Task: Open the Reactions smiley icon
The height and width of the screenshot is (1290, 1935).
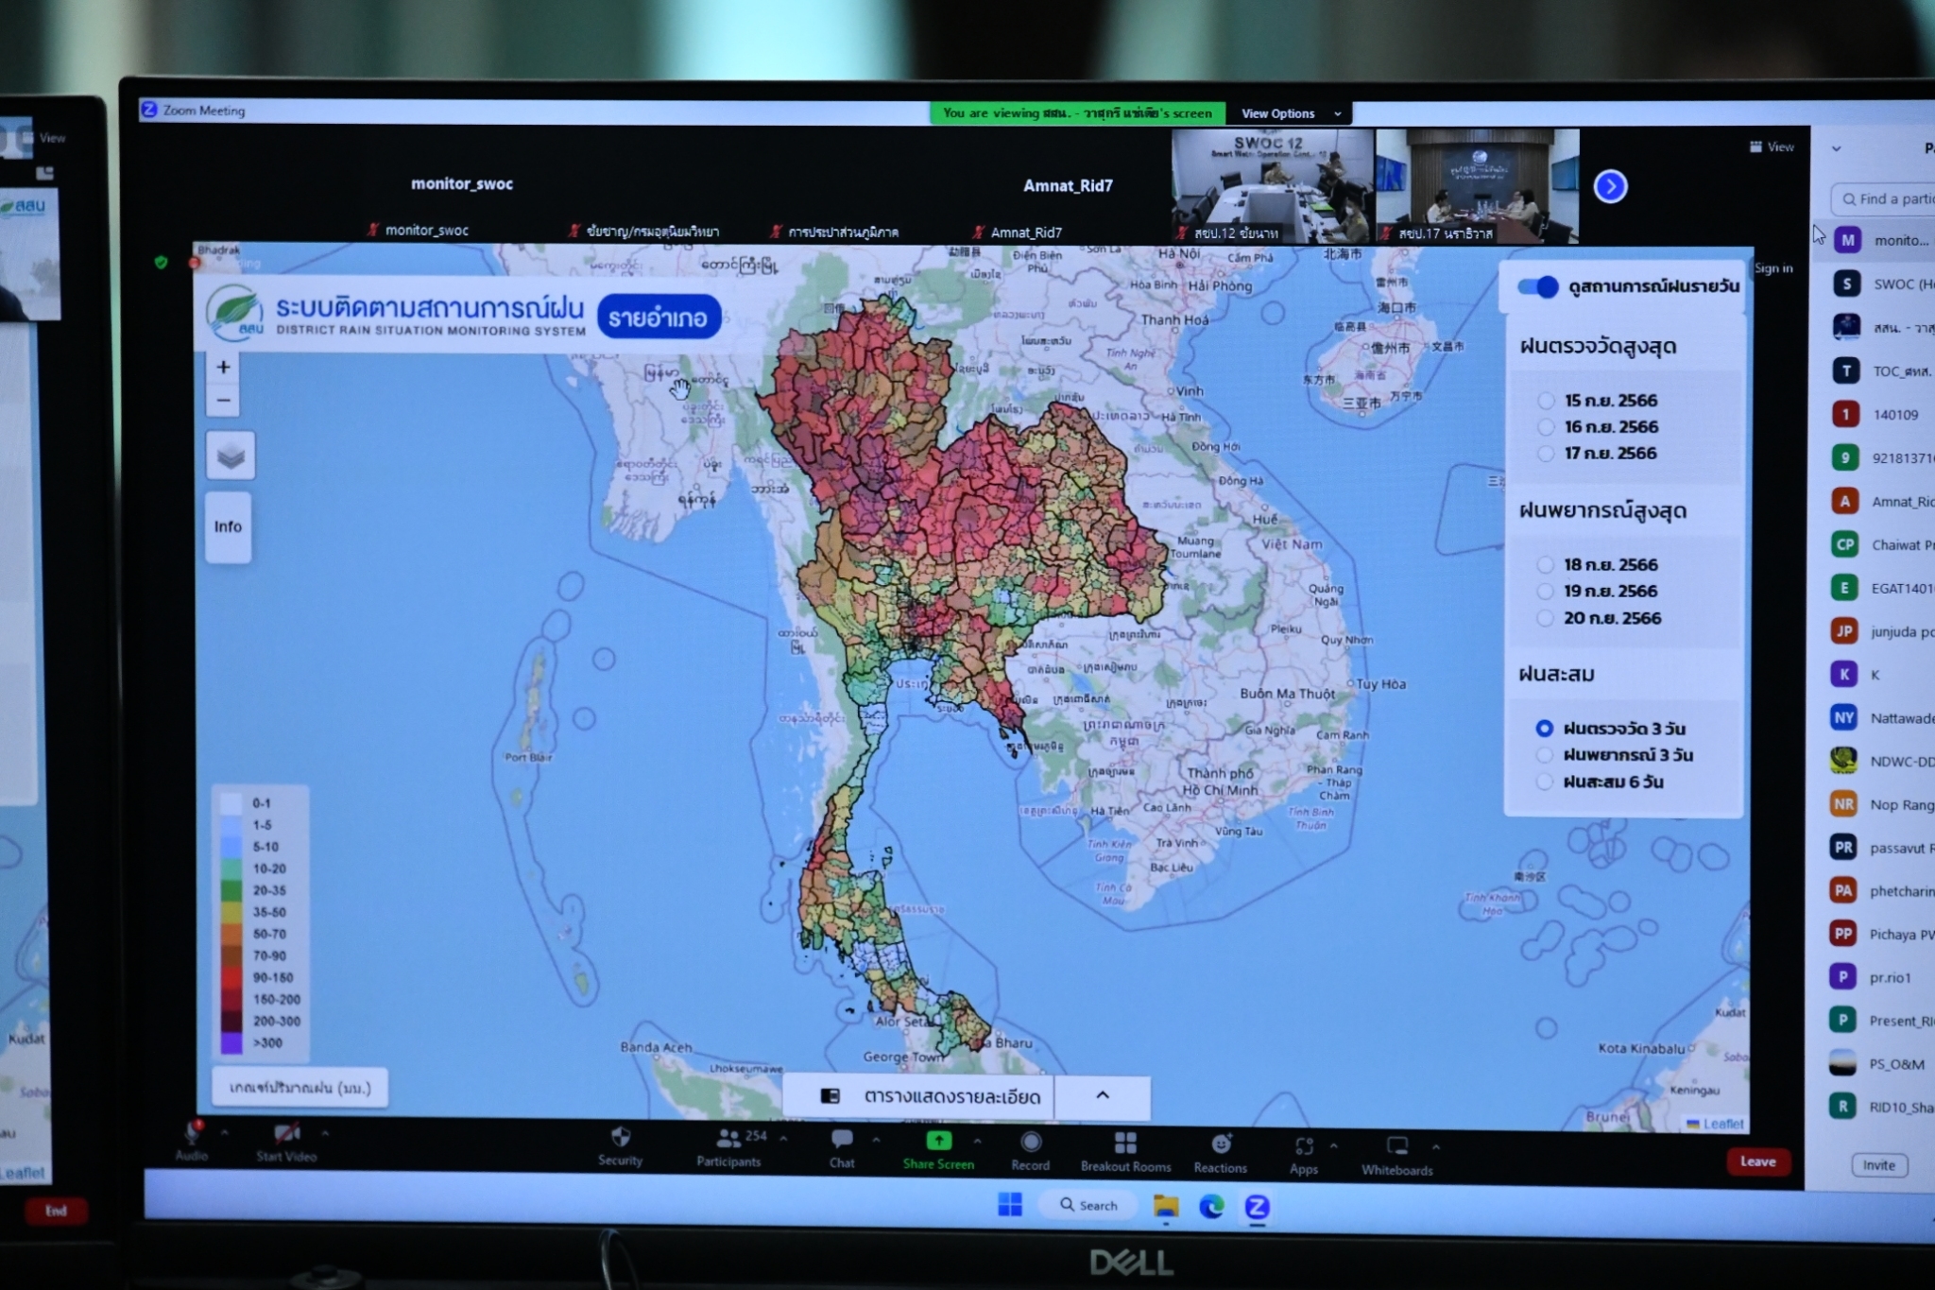Action: [1221, 1144]
